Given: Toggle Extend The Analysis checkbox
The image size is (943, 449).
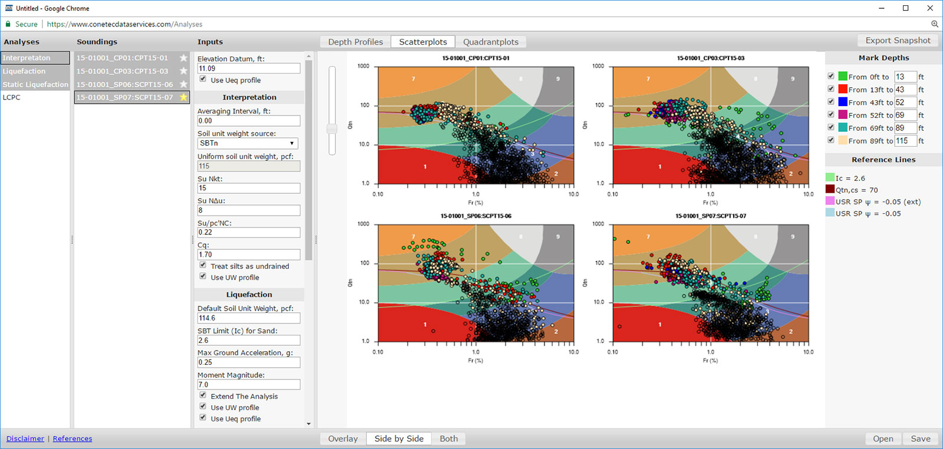Looking at the screenshot, I should pos(203,395).
